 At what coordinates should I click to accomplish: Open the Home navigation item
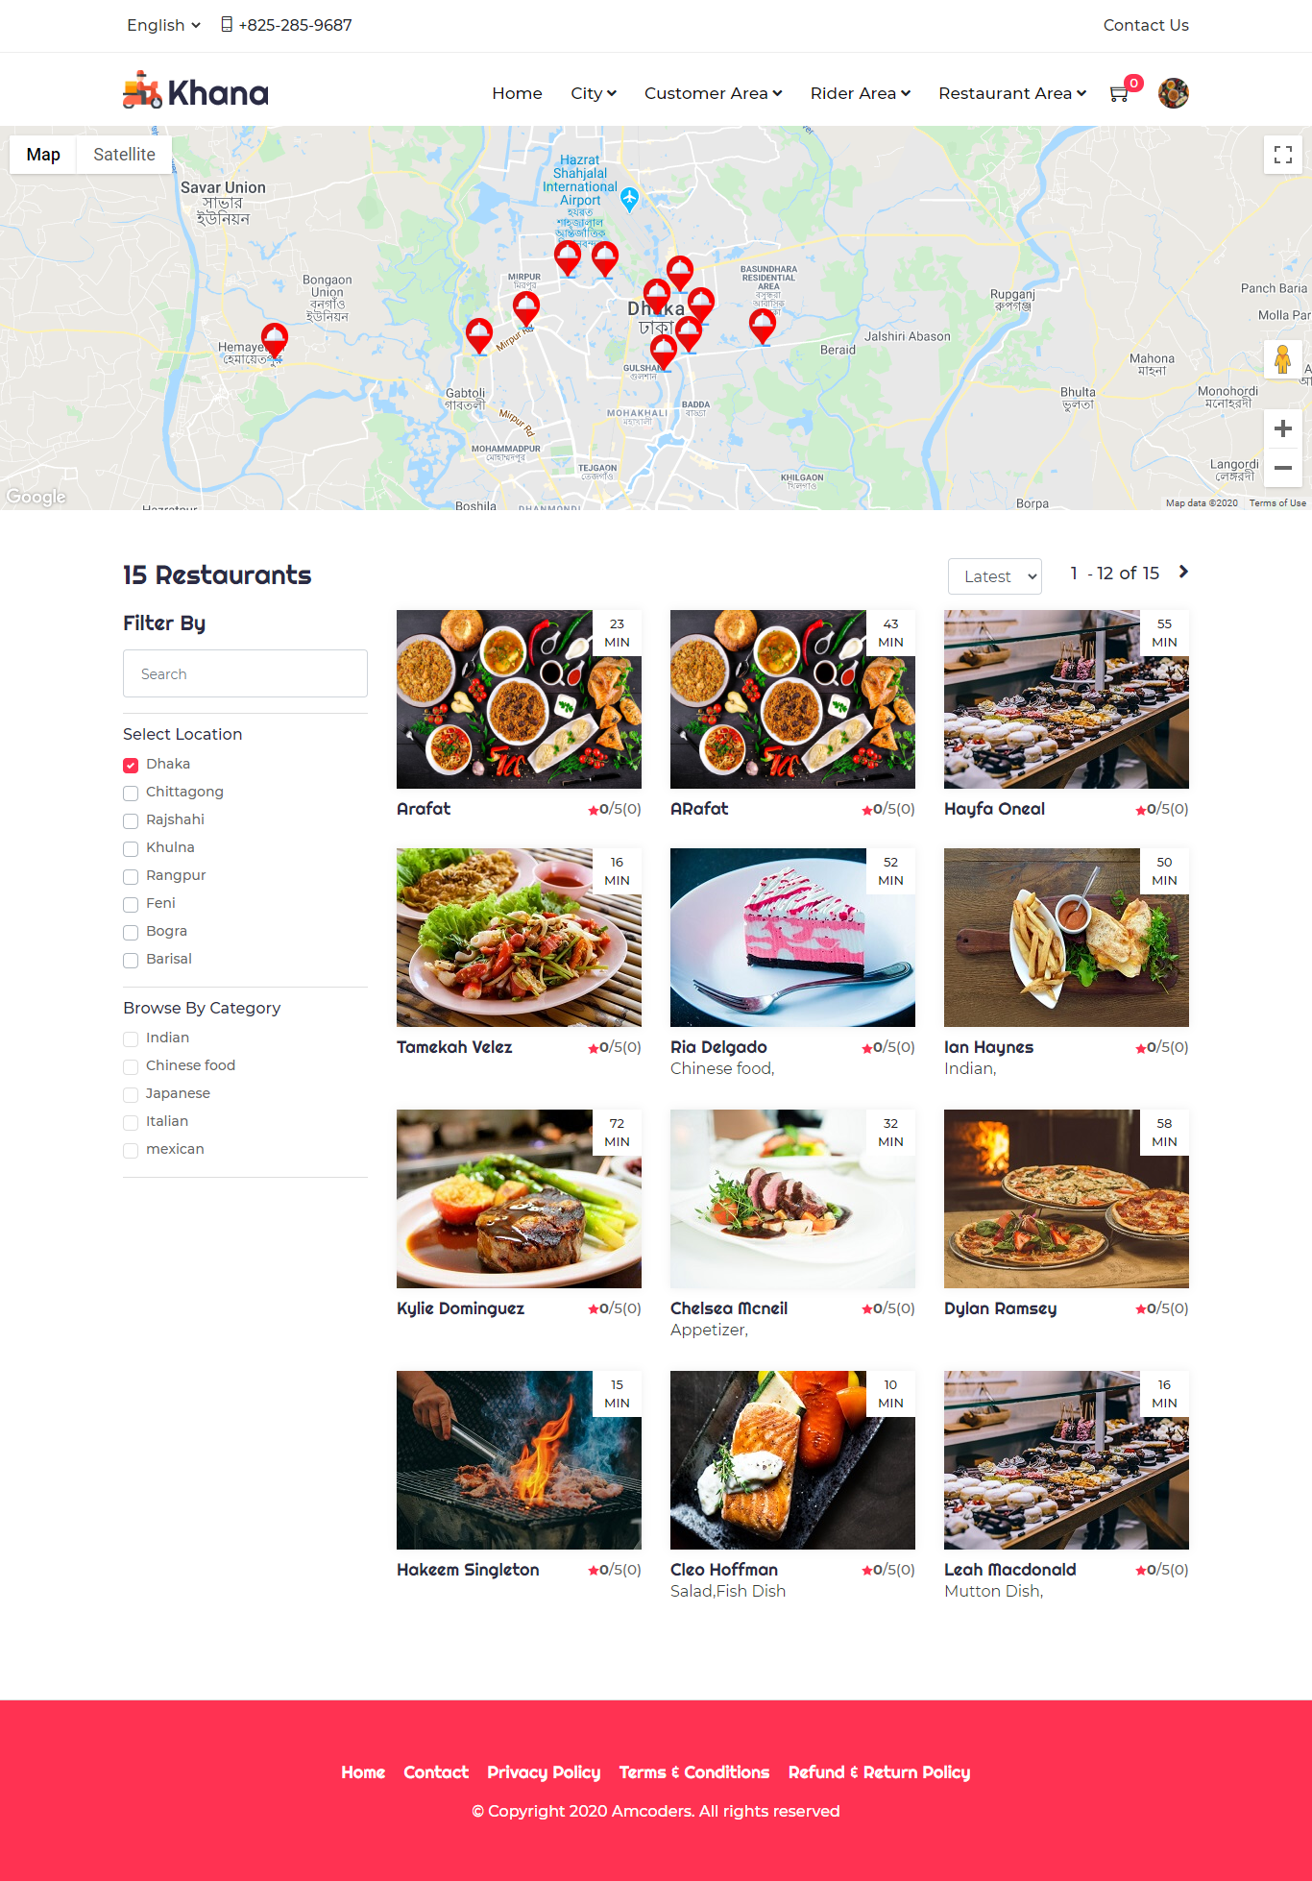(x=517, y=93)
